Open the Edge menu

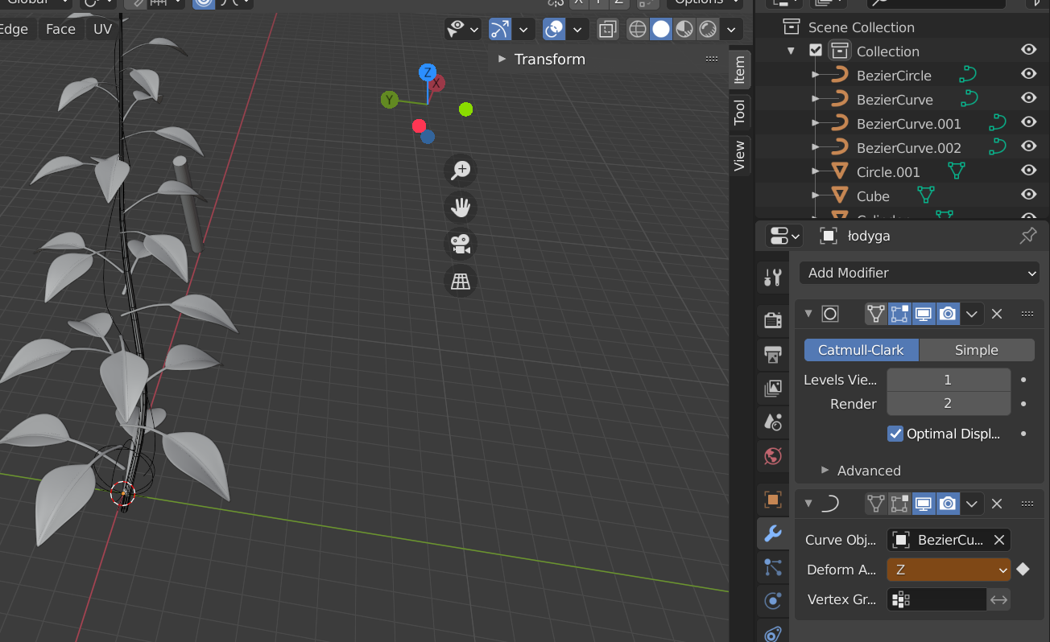[x=14, y=29]
